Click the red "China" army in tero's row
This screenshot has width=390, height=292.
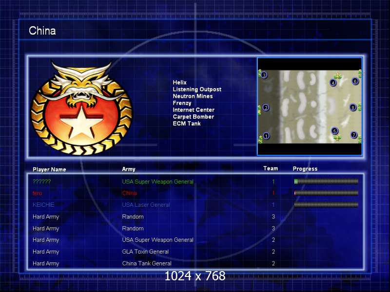pos(129,193)
